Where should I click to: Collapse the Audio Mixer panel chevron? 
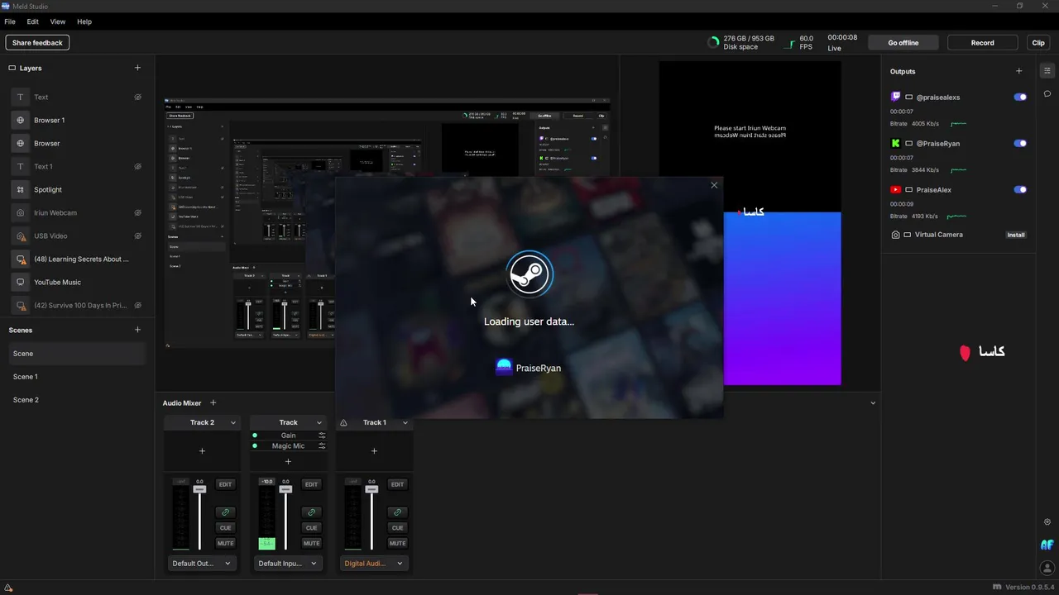tap(873, 403)
